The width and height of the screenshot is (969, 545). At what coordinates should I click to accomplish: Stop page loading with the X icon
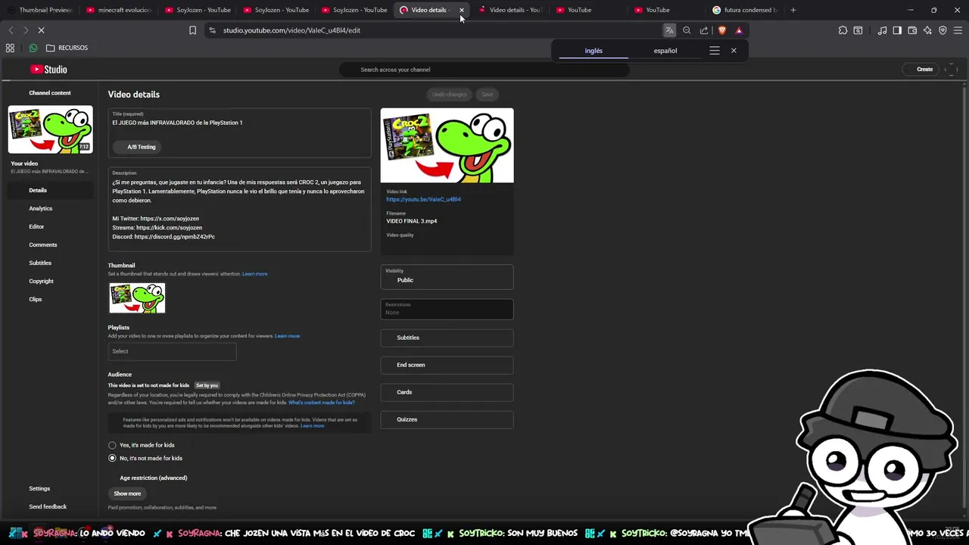(41, 30)
